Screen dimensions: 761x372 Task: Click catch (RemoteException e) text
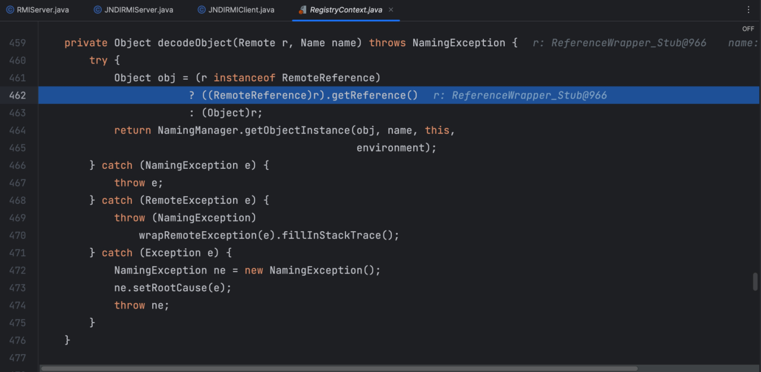(179, 201)
